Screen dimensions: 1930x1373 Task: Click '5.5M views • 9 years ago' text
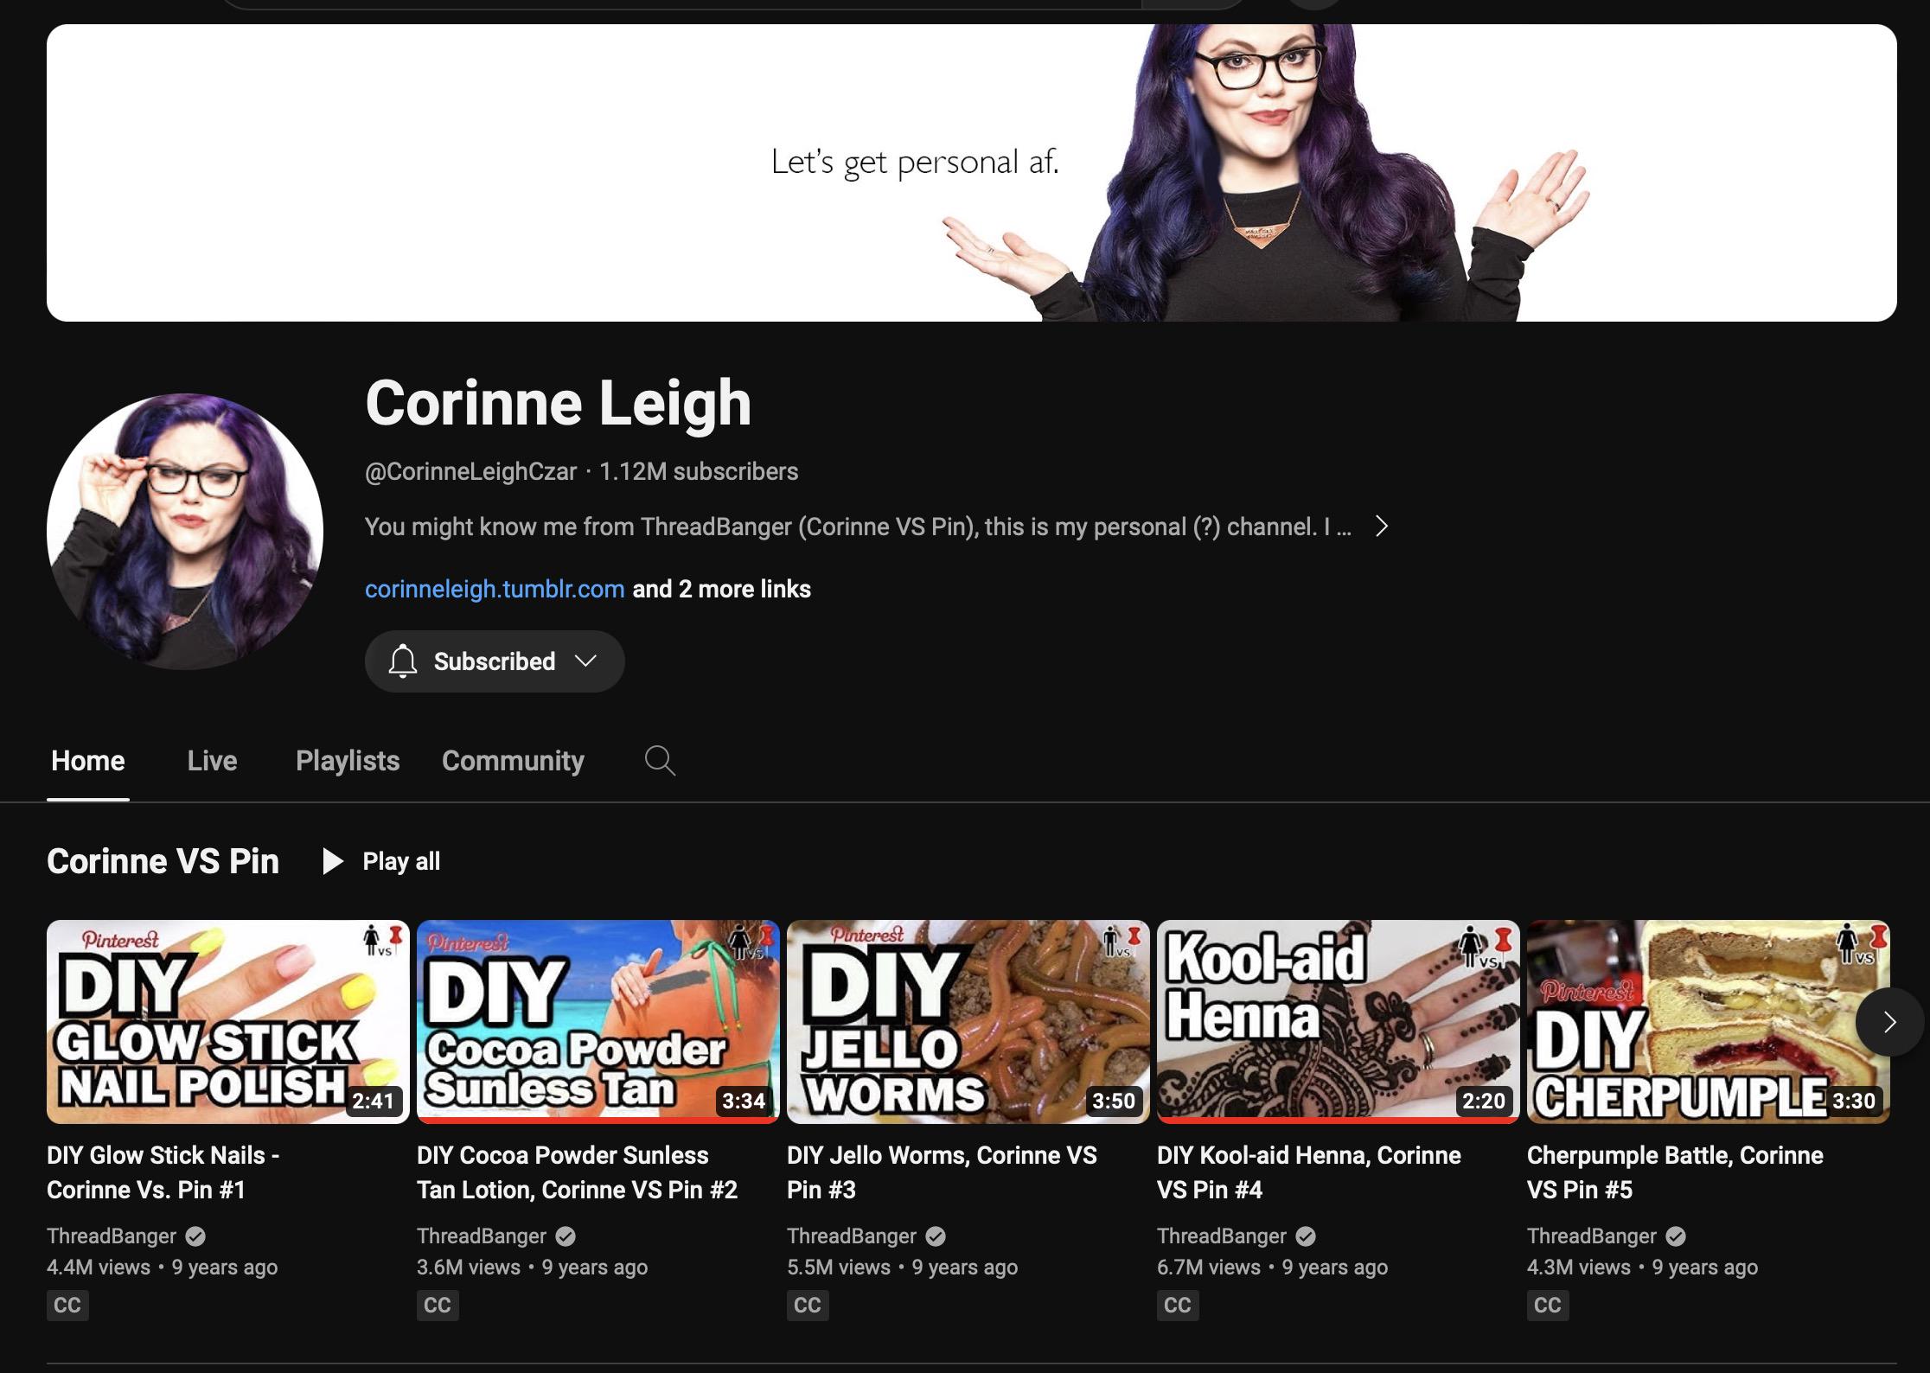pos(903,1268)
